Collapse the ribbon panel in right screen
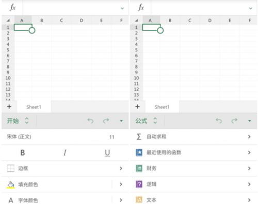Viewport: 258px width, 204px height. click(250, 121)
